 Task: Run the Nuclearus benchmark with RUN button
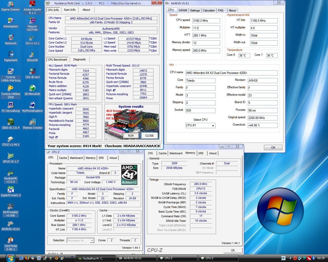click(x=131, y=136)
